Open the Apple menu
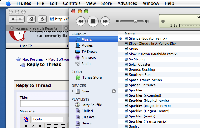200x128 pixels. (x=9, y=3)
